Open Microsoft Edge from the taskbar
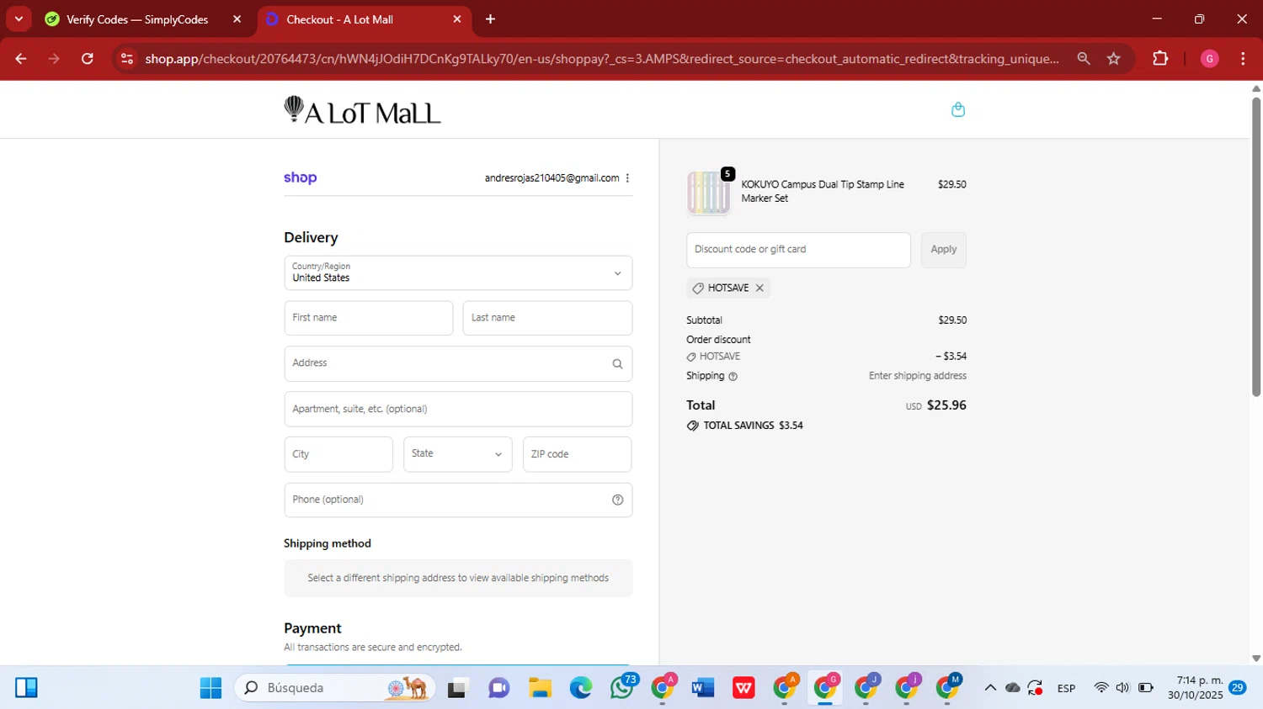This screenshot has height=709, width=1263. click(581, 688)
